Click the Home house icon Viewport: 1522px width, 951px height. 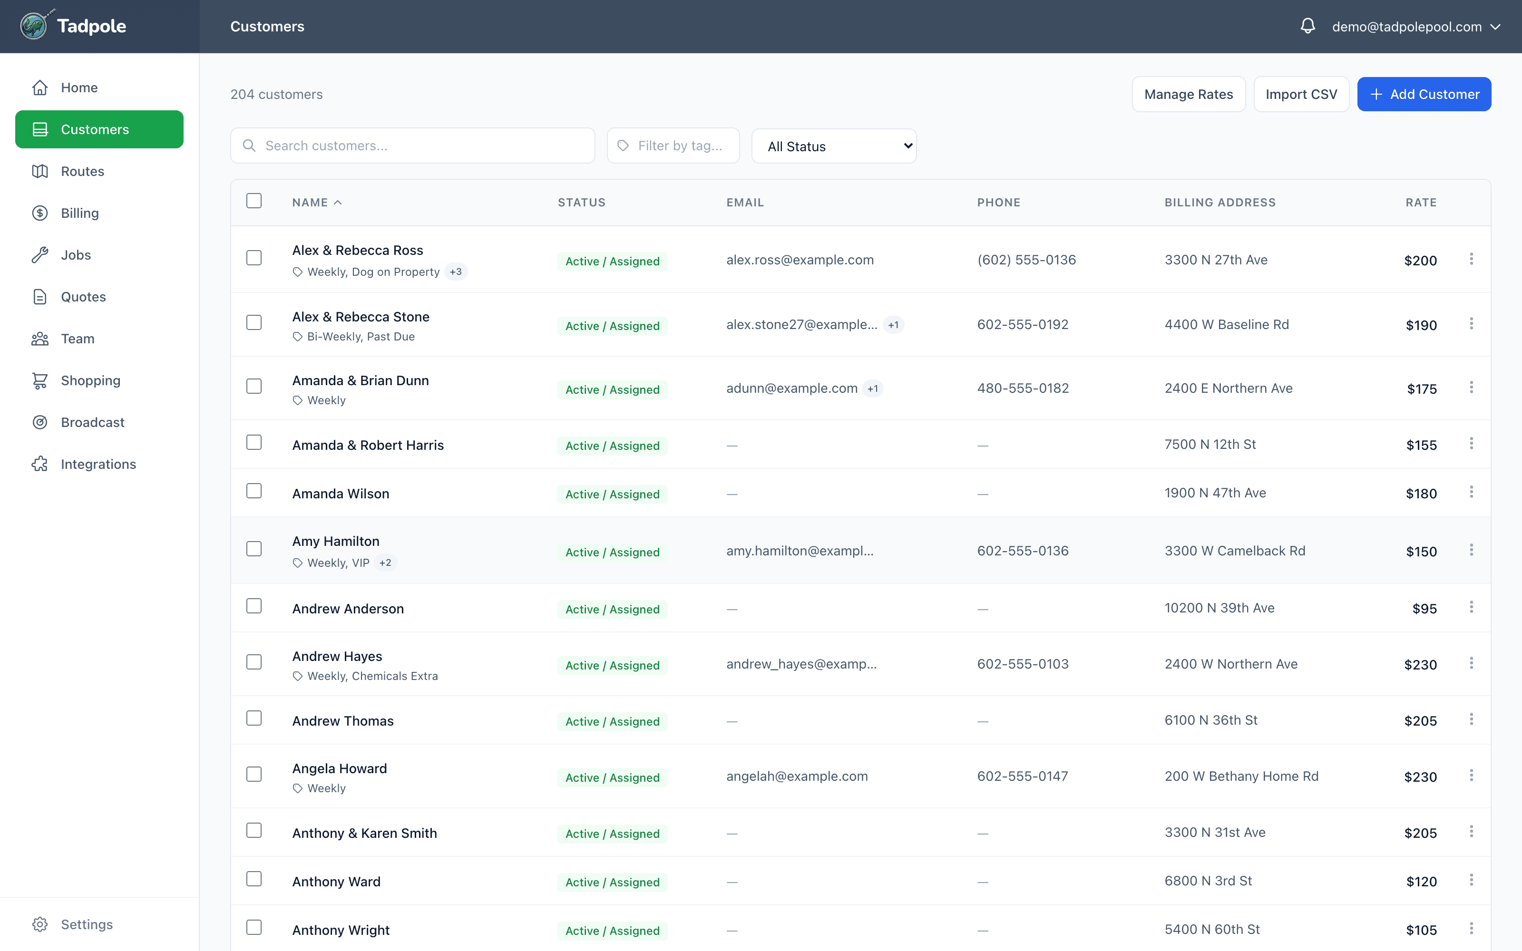point(39,87)
